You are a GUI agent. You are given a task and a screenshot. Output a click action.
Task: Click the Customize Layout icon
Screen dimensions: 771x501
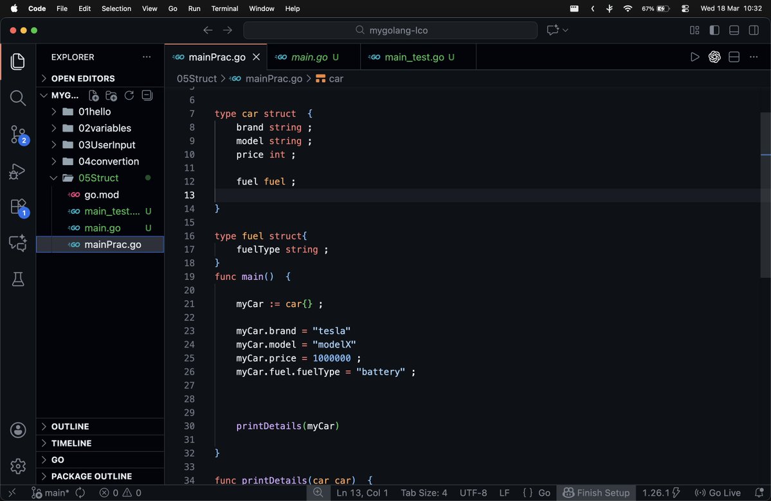694,30
